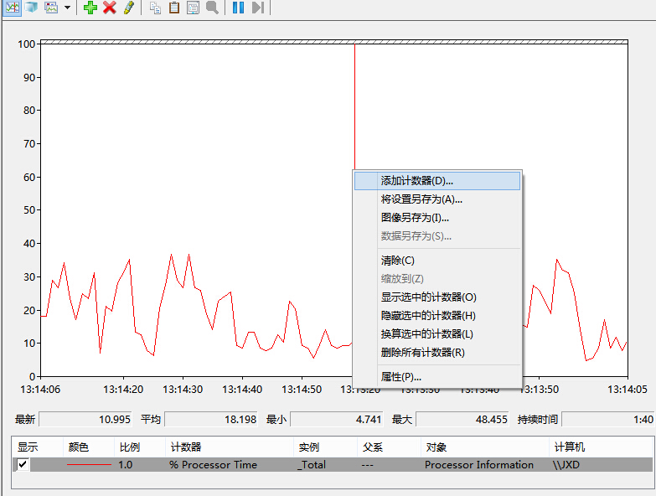
Task: Click the red color line of Processor Time row
Action: pyautogui.click(x=89, y=465)
